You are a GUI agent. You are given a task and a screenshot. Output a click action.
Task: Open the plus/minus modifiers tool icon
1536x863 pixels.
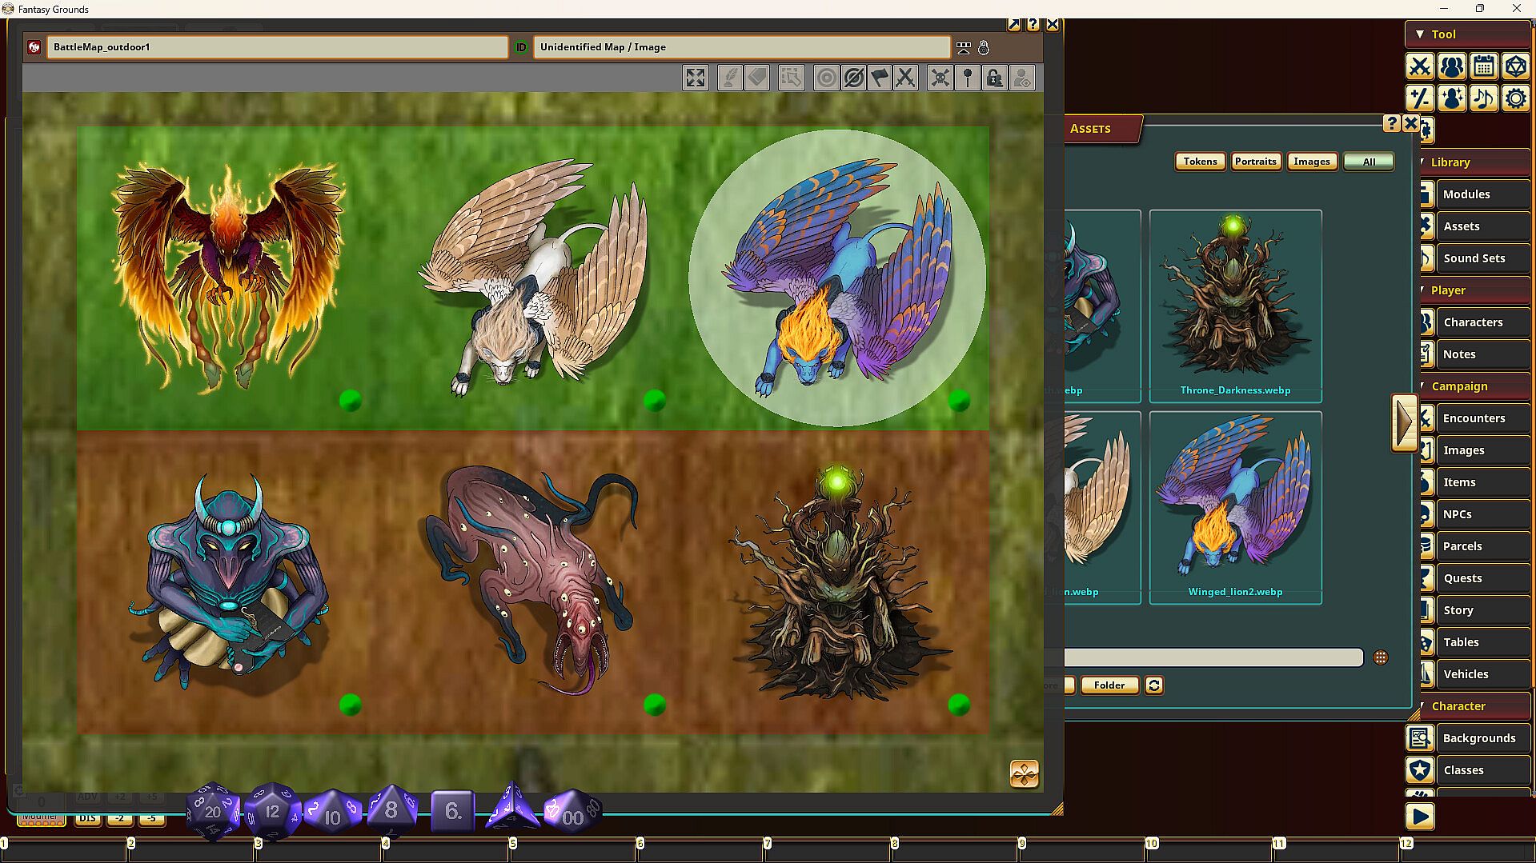[x=1420, y=98]
